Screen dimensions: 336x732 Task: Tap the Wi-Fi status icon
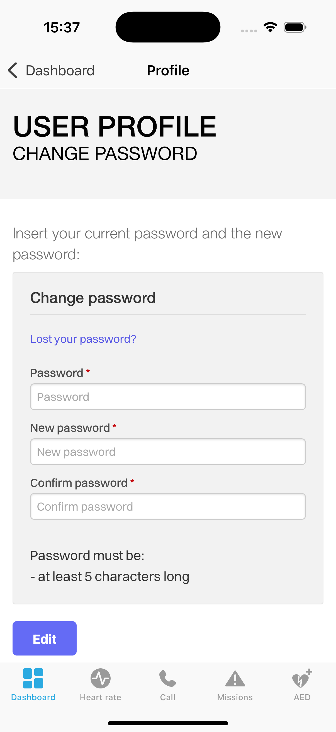click(270, 27)
